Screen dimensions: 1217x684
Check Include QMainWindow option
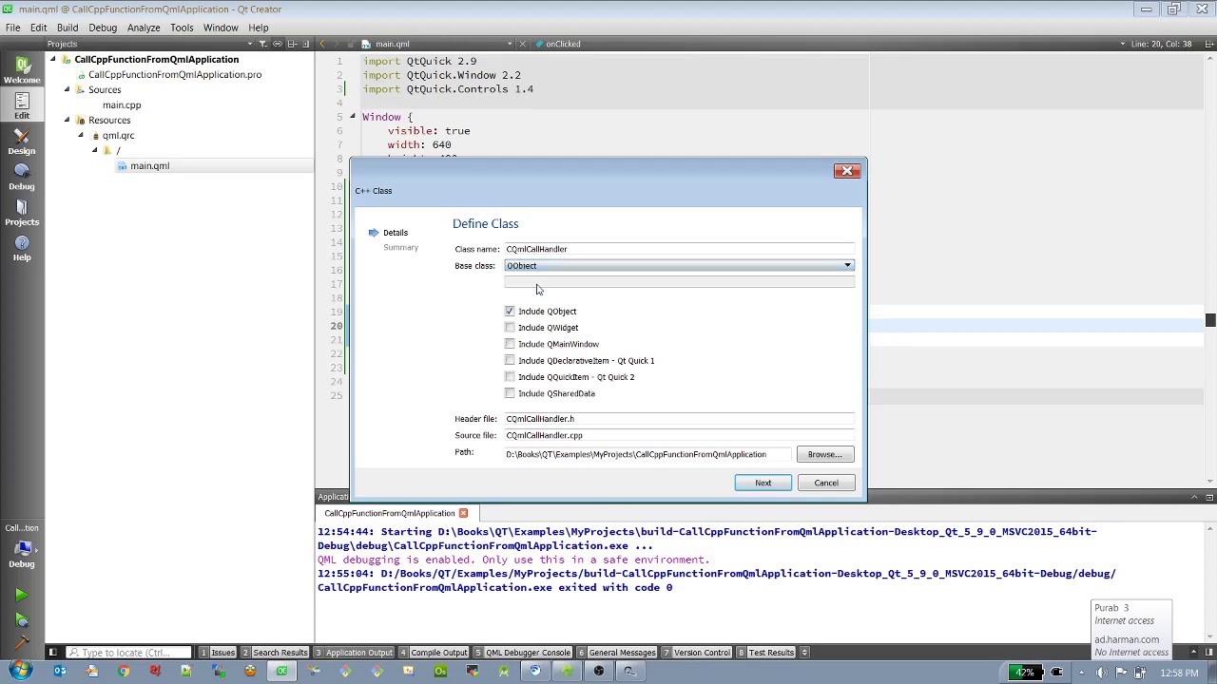pos(510,344)
